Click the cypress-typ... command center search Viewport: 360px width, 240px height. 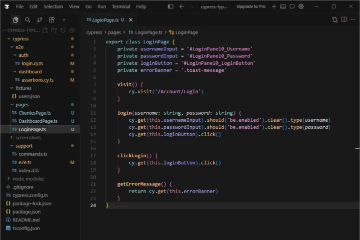(214, 6)
